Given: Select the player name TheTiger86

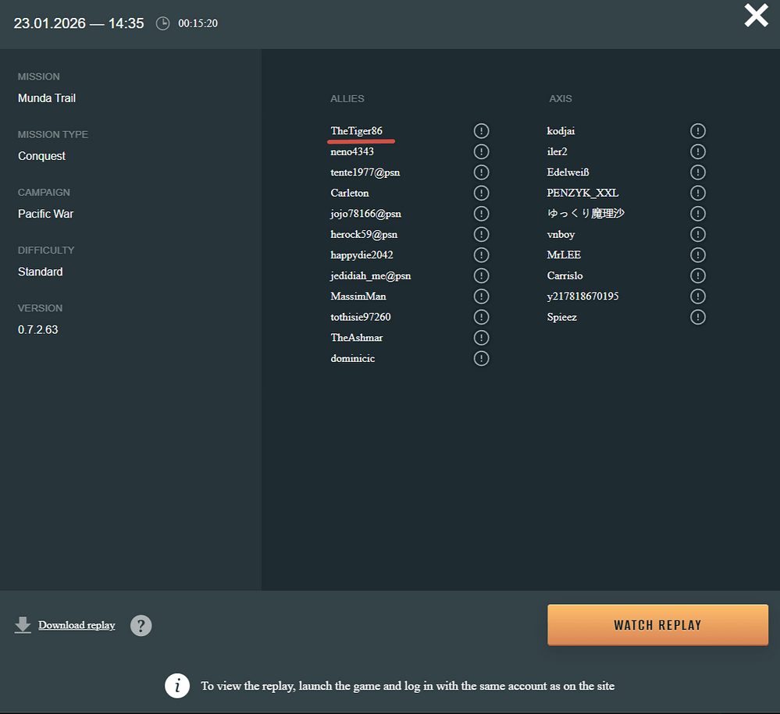Looking at the screenshot, I should 356,131.
